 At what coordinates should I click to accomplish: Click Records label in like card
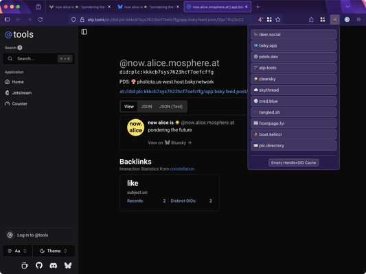pyautogui.click(x=135, y=201)
